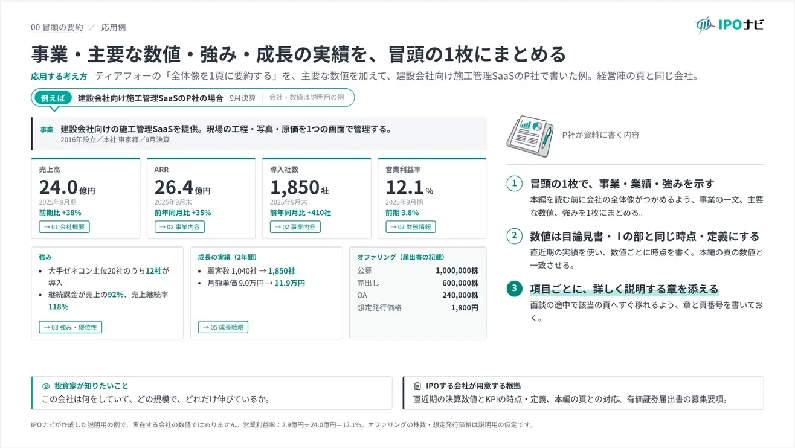Viewport: 795px width, 448px height.
Task: Click the 例えば green badge
Action: click(x=53, y=98)
